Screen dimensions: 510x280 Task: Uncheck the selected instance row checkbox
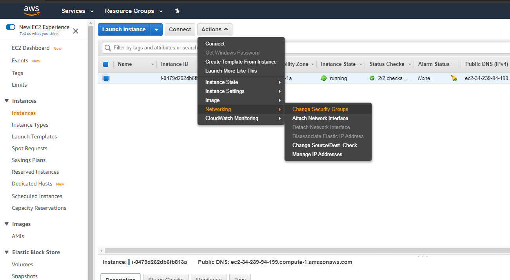click(x=105, y=78)
